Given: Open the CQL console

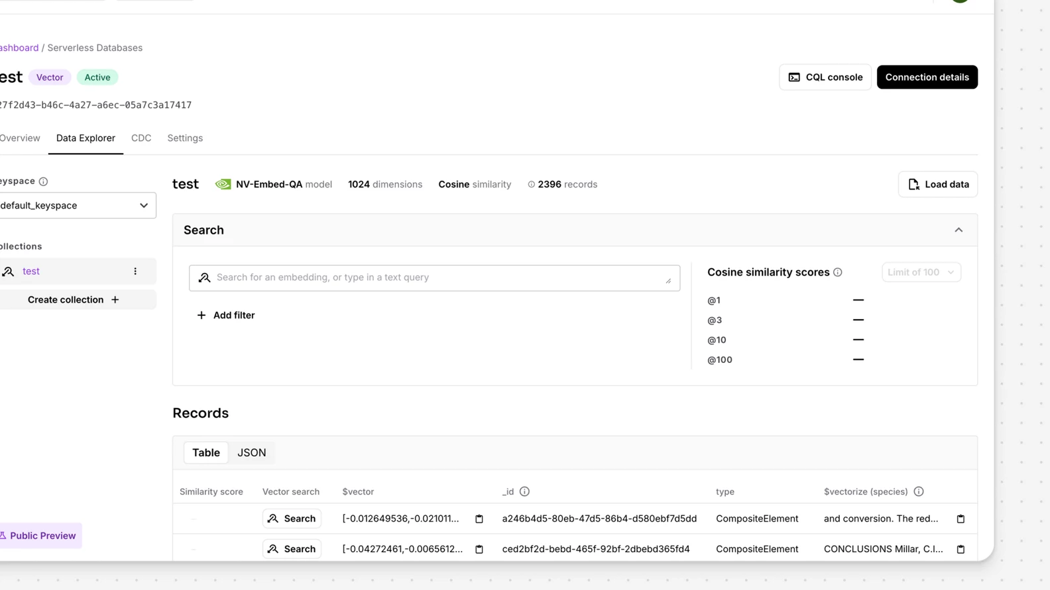Looking at the screenshot, I should point(825,77).
